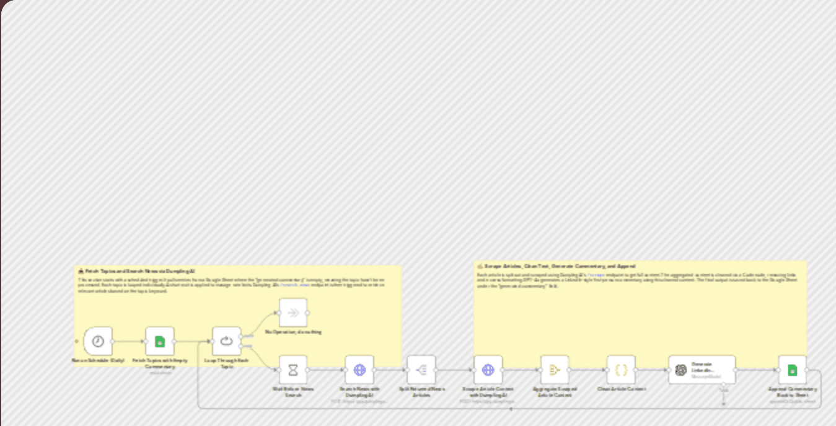The image size is (836, 426).
Task: Select the Loop Through Each Topic node
Action: [226, 341]
